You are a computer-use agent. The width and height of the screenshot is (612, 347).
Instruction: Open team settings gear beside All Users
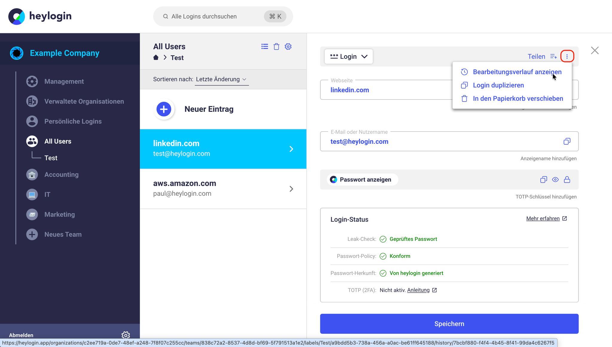click(x=288, y=47)
